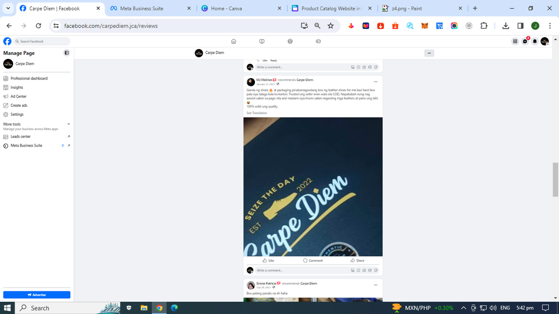Open Chrome downloads icon

coord(505,26)
